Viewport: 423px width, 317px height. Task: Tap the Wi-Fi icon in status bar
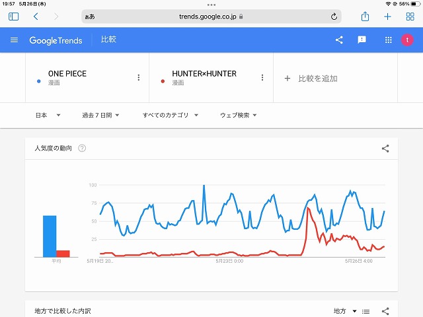pyautogui.click(x=388, y=4)
